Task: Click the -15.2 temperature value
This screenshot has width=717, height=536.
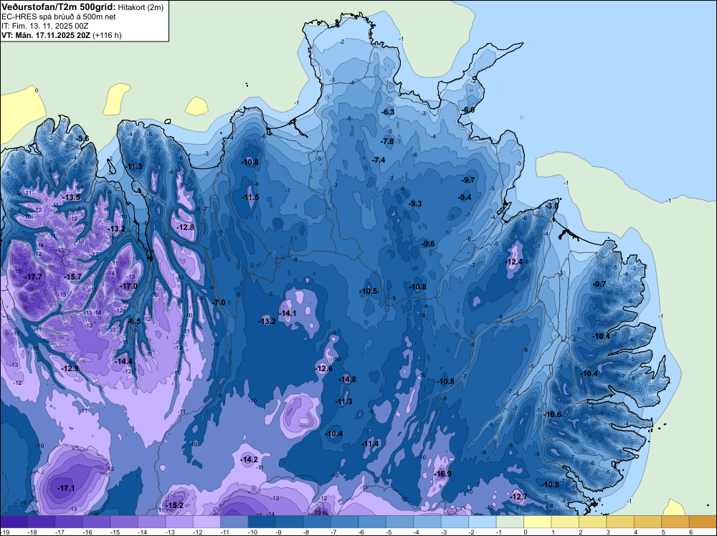Action: [x=175, y=505]
